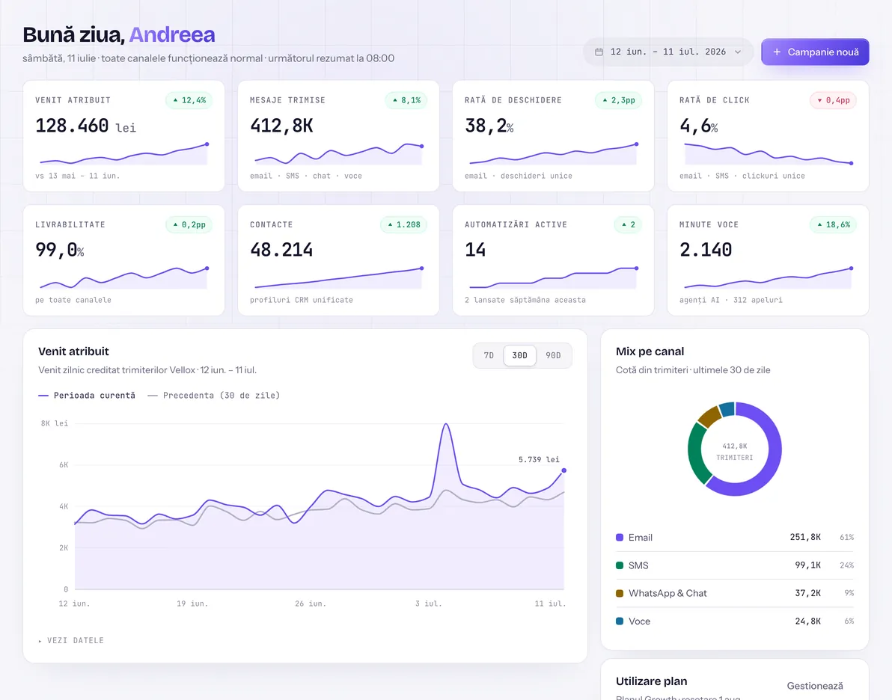Click the 2,3pp badge on Rată de deschidere

(x=618, y=100)
